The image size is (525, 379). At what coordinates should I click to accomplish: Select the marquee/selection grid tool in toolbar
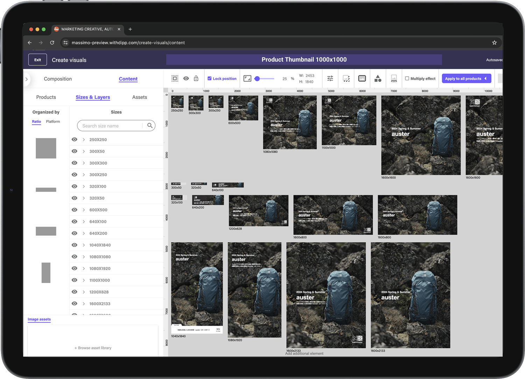click(175, 78)
